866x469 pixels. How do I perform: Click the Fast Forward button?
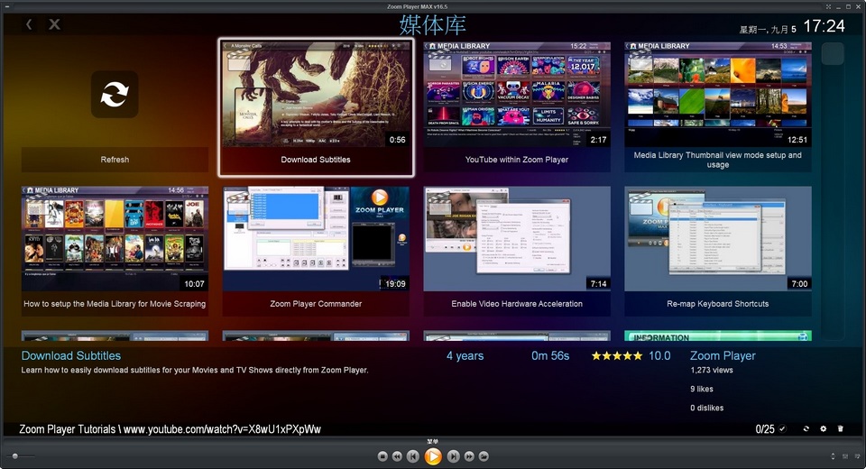pos(469,456)
